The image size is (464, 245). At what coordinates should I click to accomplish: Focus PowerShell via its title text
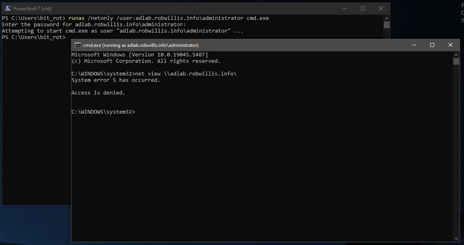coord(33,9)
